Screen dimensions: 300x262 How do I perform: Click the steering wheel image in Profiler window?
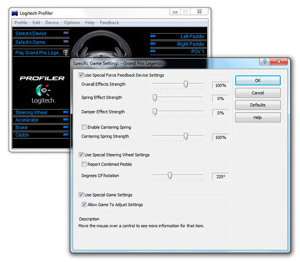click(x=101, y=44)
